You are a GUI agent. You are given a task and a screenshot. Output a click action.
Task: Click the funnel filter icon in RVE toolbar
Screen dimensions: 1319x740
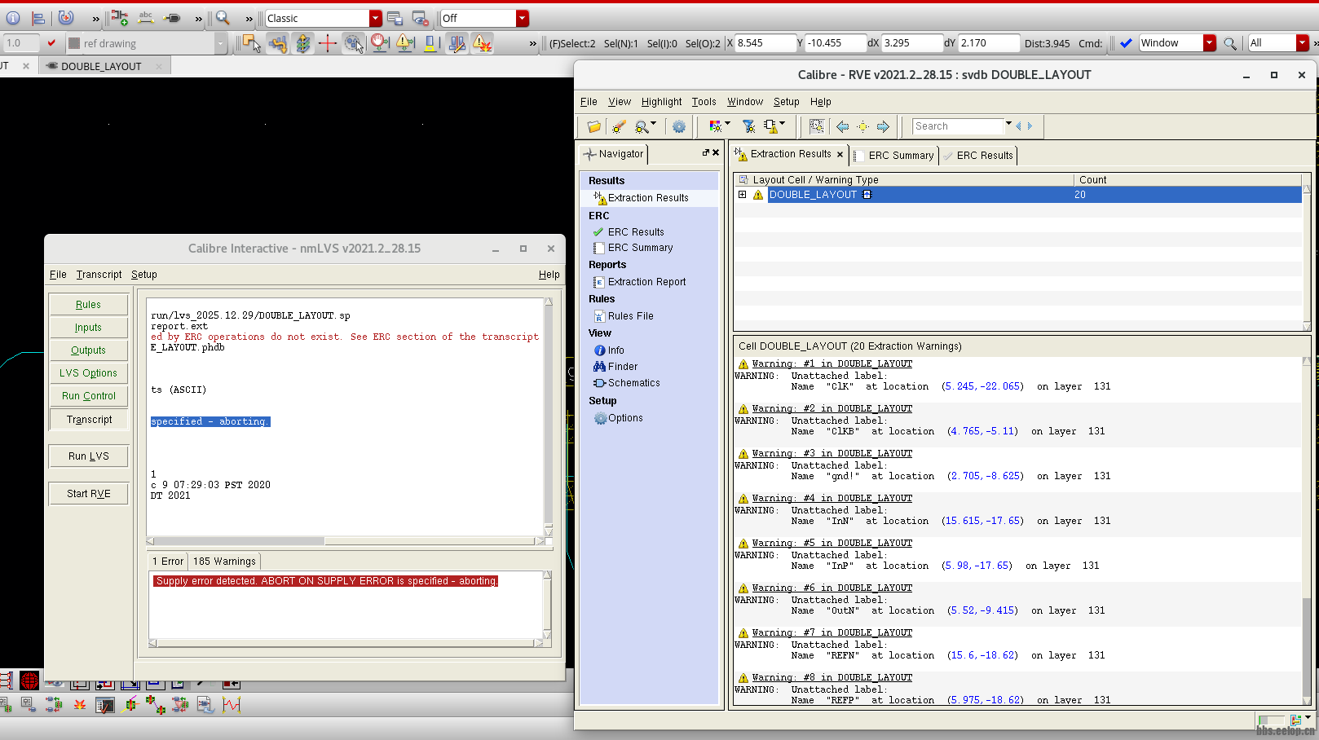[x=748, y=126]
